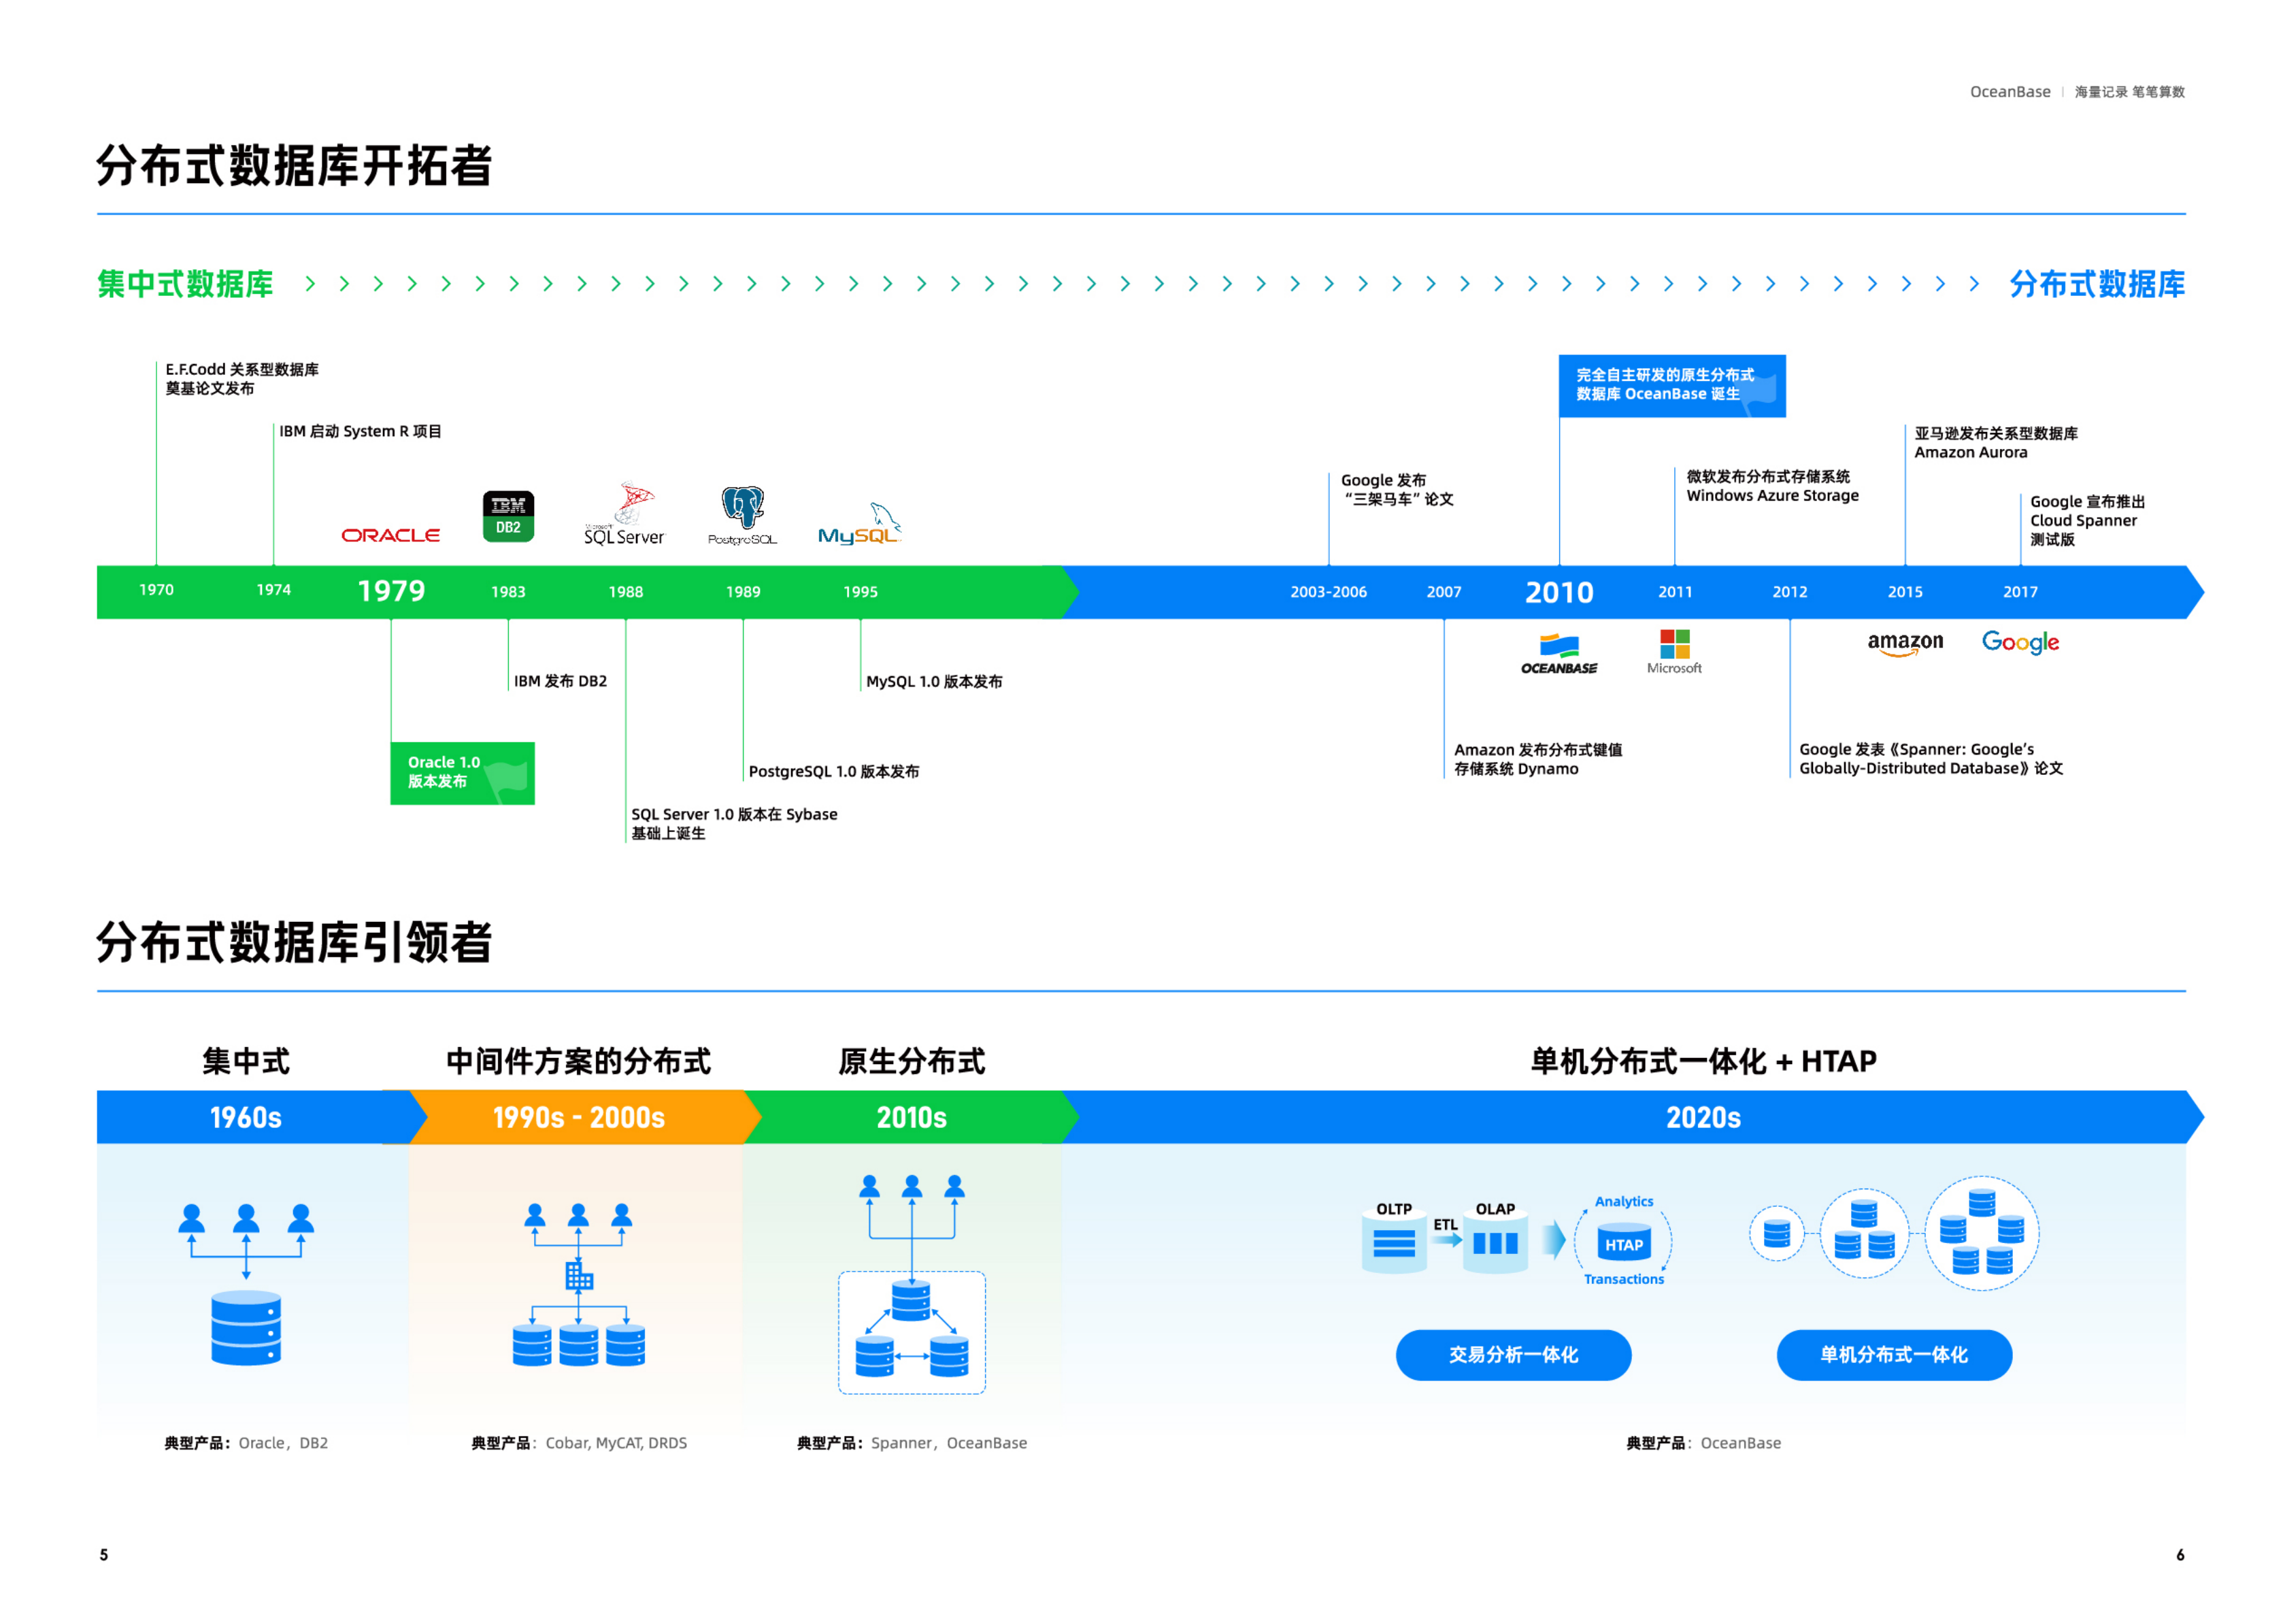Click the Google logo under 2017
Screen dimensions: 2283x1624
(x=2020, y=642)
